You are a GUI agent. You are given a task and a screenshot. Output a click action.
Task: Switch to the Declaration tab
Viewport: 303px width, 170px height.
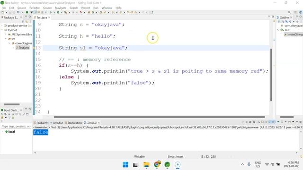tap(73, 123)
